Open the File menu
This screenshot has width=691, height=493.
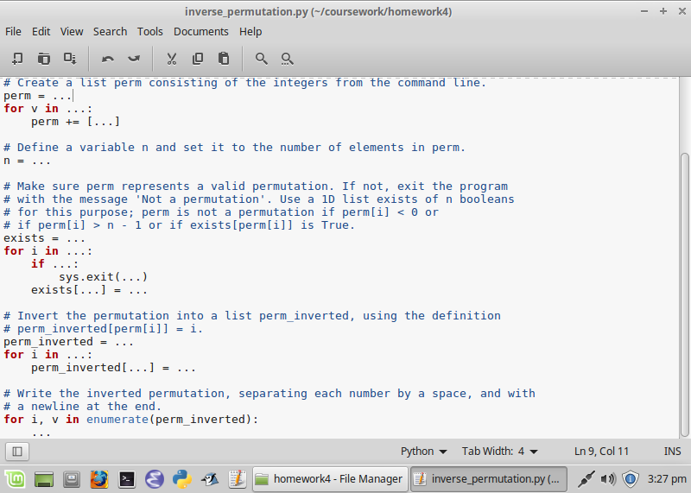(x=13, y=32)
